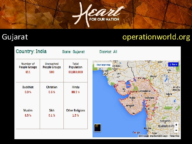Click the MAHARASHTRA label on the map
192x144 pixels.
(x=166, y=126)
